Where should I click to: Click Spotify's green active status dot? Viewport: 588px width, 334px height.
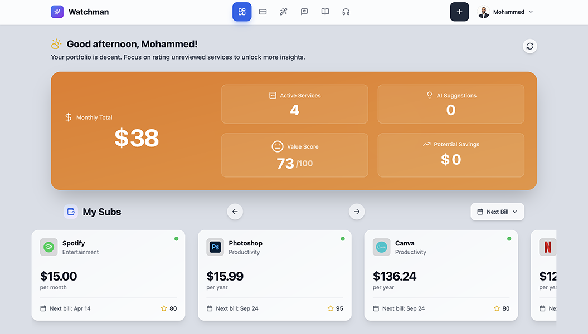pos(176,238)
